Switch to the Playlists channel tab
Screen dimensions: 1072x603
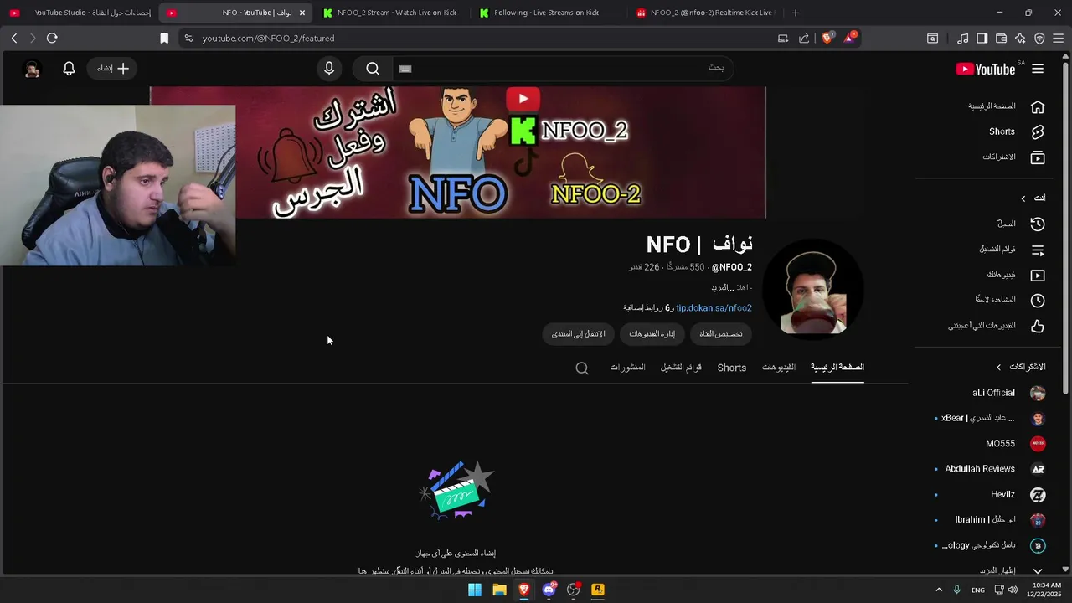681,367
